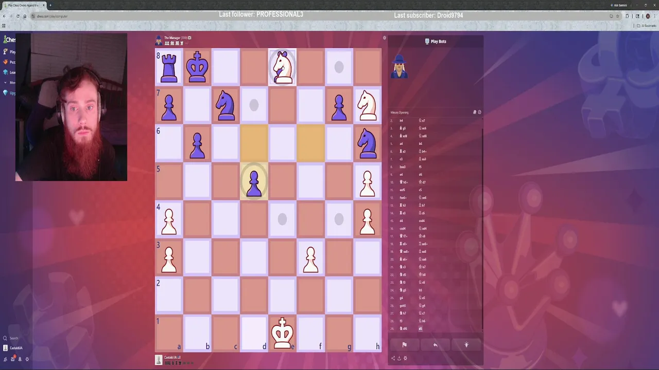Click the browser home button
Screen dimensions: 659x370
[25, 16]
